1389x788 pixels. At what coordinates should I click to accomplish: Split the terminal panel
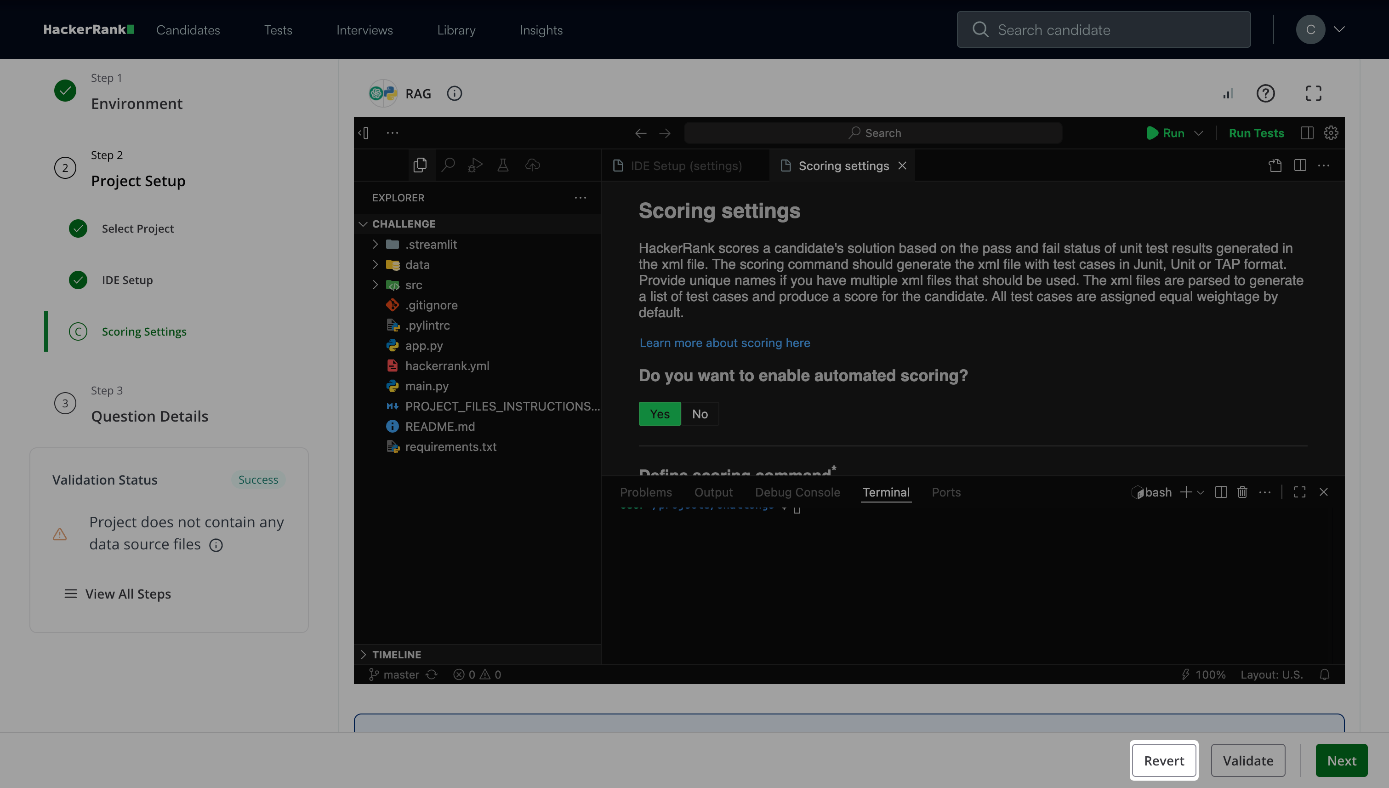pyautogui.click(x=1221, y=492)
